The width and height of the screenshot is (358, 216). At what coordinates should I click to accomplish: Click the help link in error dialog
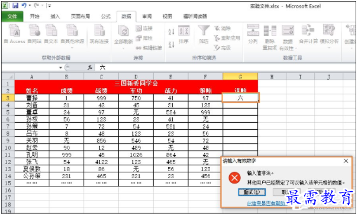click(266, 203)
